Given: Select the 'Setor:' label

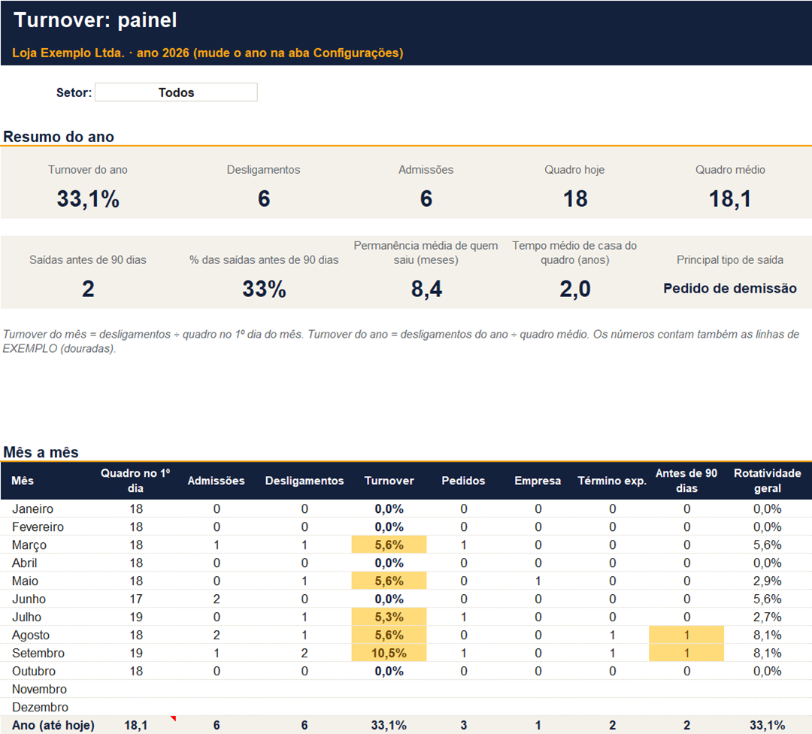Looking at the screenshot, I should (74, 93).
